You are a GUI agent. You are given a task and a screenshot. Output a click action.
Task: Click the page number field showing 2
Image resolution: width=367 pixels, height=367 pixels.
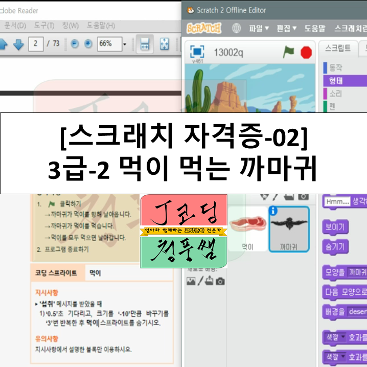36,44
